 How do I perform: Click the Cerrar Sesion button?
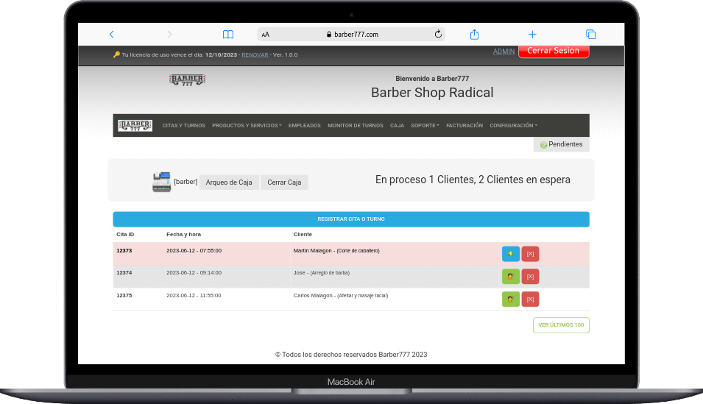click(x=554, y=52)
